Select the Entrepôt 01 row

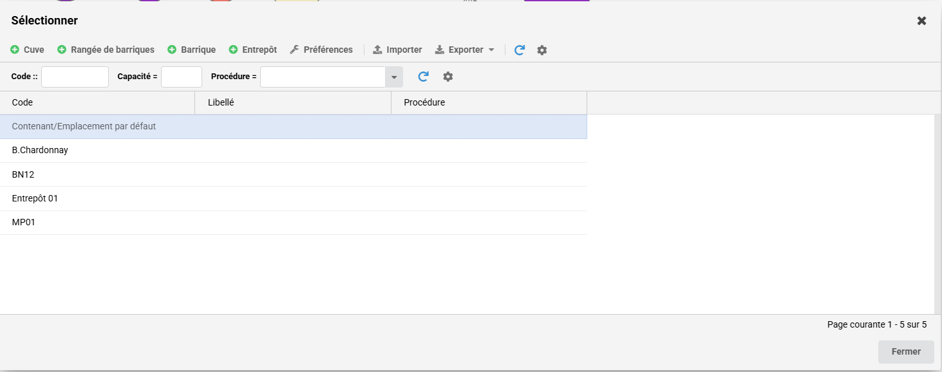35,198
